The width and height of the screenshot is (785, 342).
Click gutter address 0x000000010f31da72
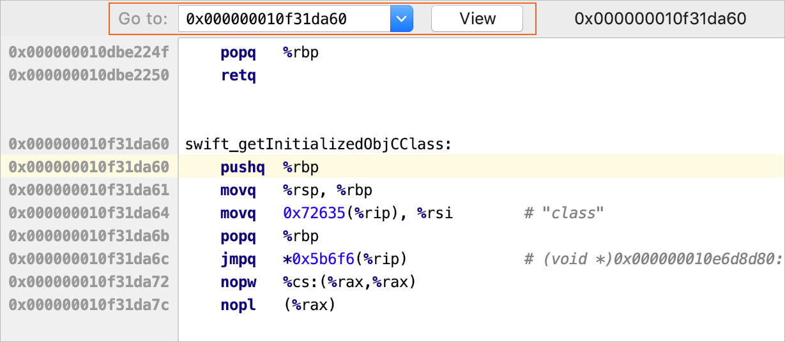click(89, 282)
